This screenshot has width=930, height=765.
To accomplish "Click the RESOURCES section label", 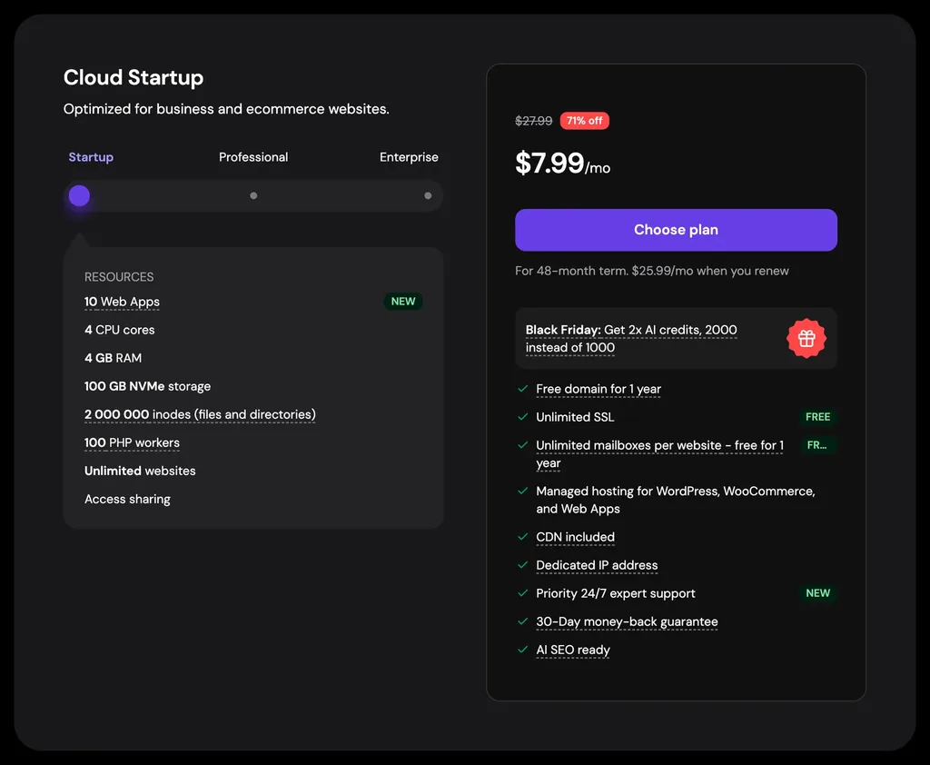I will (119, 277).
